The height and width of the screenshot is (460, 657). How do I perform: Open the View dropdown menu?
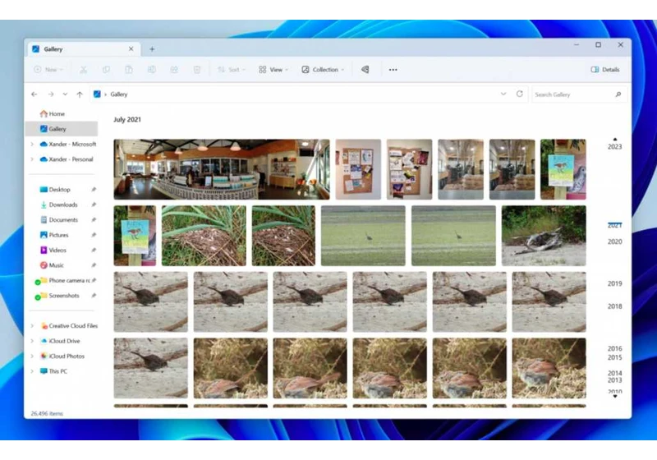tap(273, 70)
